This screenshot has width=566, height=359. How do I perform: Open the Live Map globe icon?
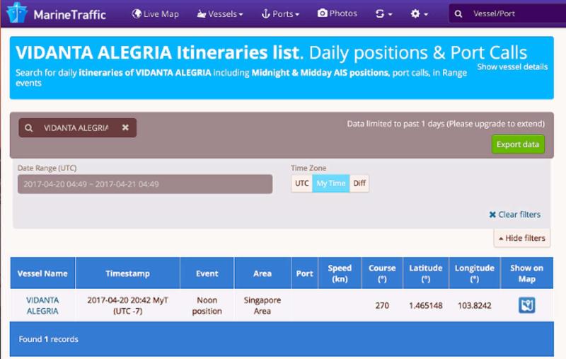click(137, 14)
